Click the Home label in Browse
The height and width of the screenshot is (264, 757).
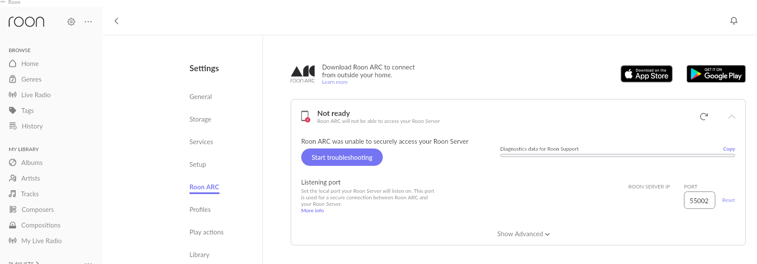pyautogui.click(x=30, y=64)
